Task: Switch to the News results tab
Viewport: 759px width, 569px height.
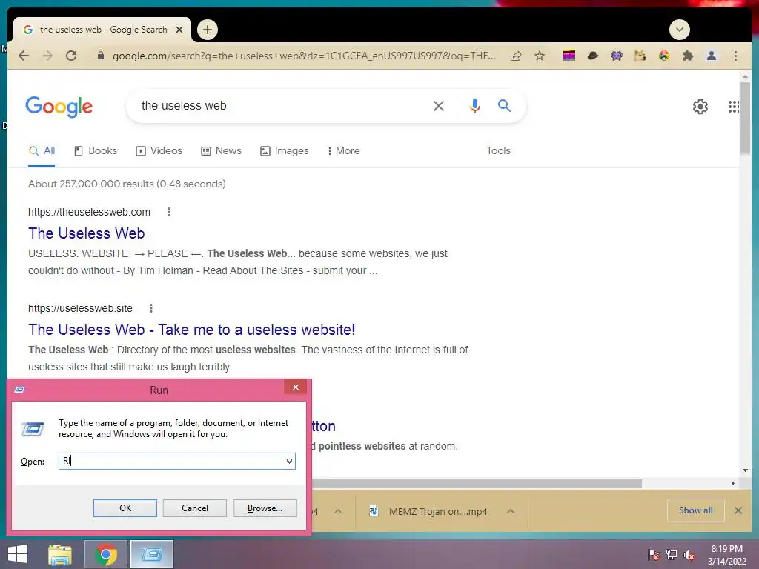Action: tap(221, 151)
